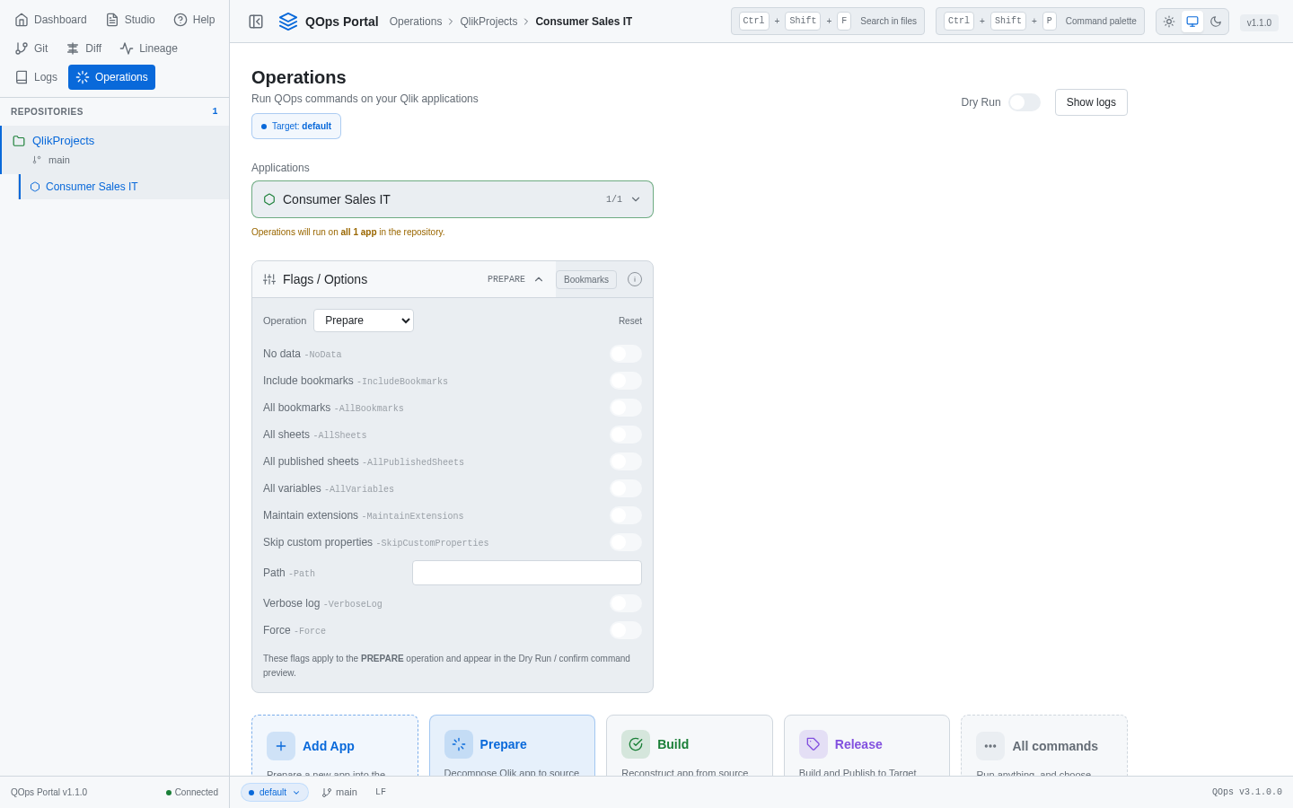Toggle All variables flag
The height and width of the screenshot is (808, 1293).
tap(626, 488)
